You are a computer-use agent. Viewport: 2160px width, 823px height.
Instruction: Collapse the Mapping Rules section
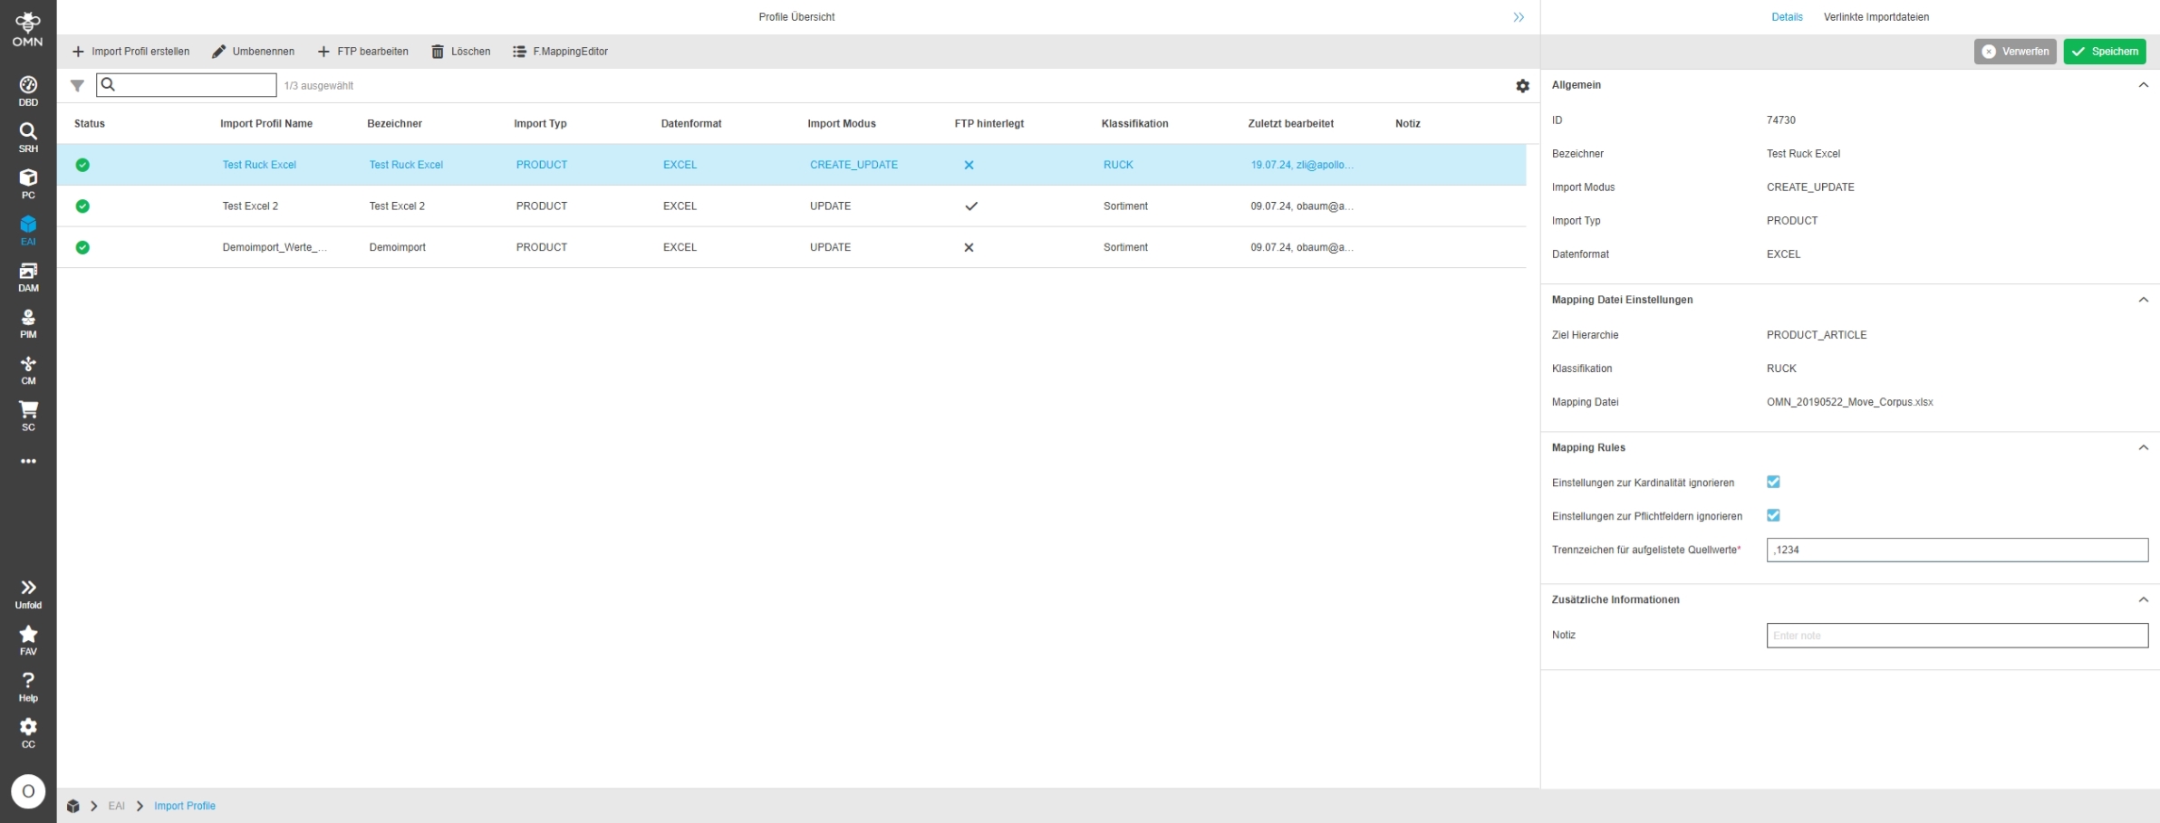(x=2143, y=447)
